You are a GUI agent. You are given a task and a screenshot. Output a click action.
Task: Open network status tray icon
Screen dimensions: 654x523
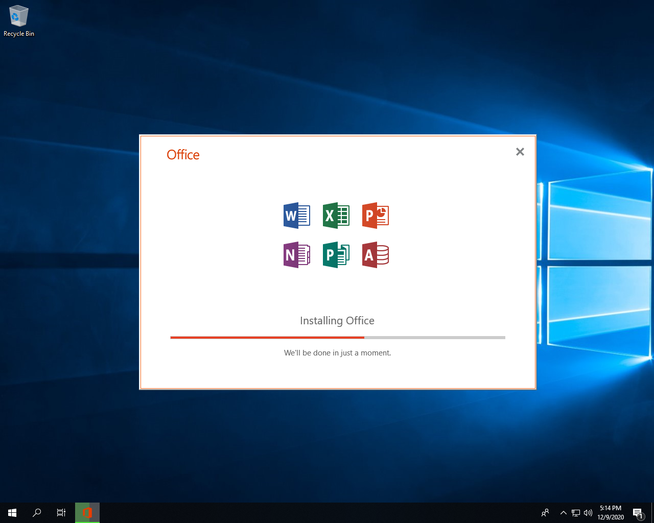(x=576, y=513)
